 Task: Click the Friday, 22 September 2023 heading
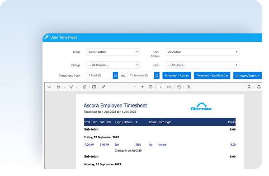102,137
